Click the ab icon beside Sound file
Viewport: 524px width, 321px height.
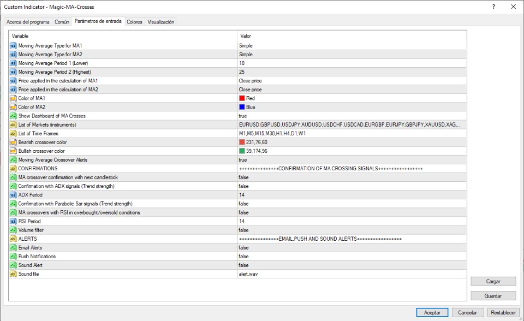[x=12, y=274]
